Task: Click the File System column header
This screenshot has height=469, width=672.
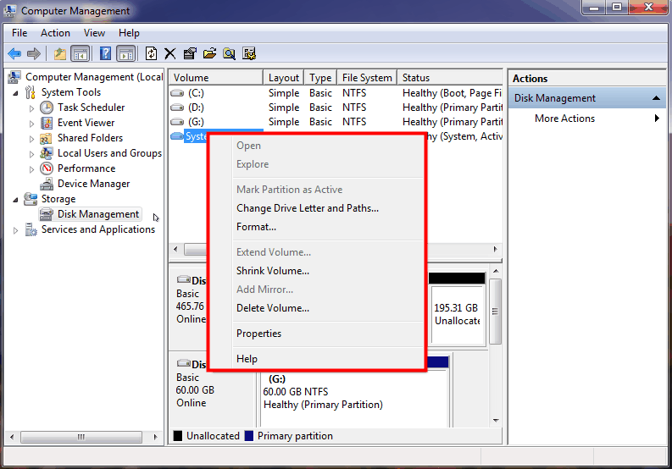Action: [x=367, y=78]
